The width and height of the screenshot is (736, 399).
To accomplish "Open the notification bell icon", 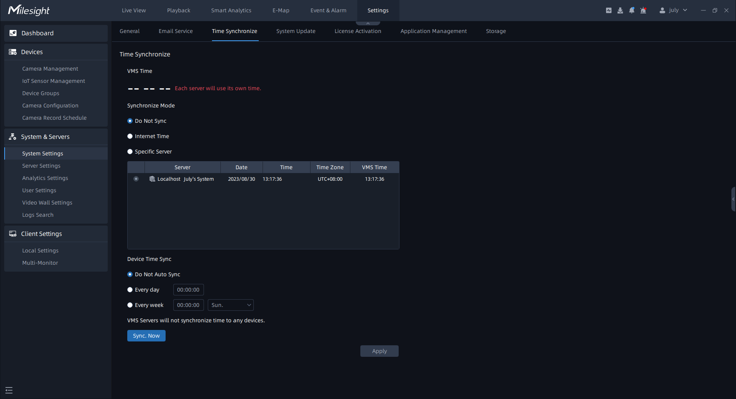I will click(x=632, y=10).
